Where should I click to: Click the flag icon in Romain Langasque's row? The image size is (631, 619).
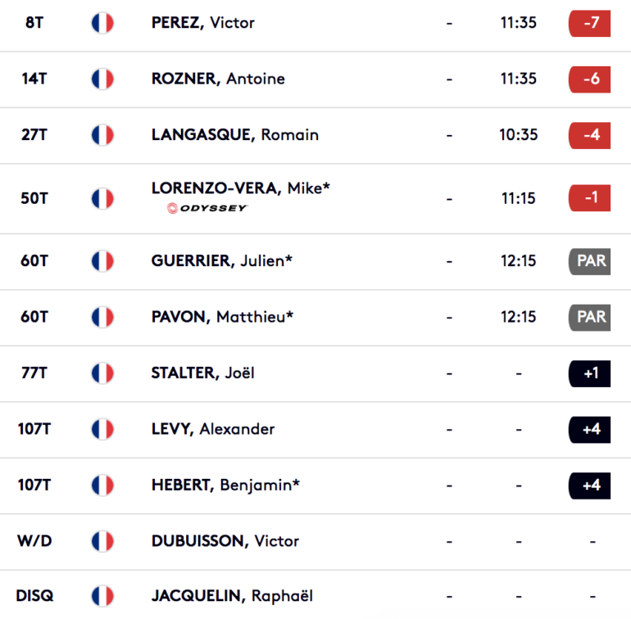tap(102, 135)
